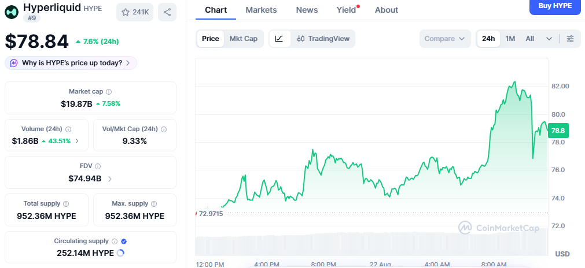Image resolution: width=585 pixels, height=268 pixels.
Task: Open chart settings sliders icon
Action: tap(570, 39)
